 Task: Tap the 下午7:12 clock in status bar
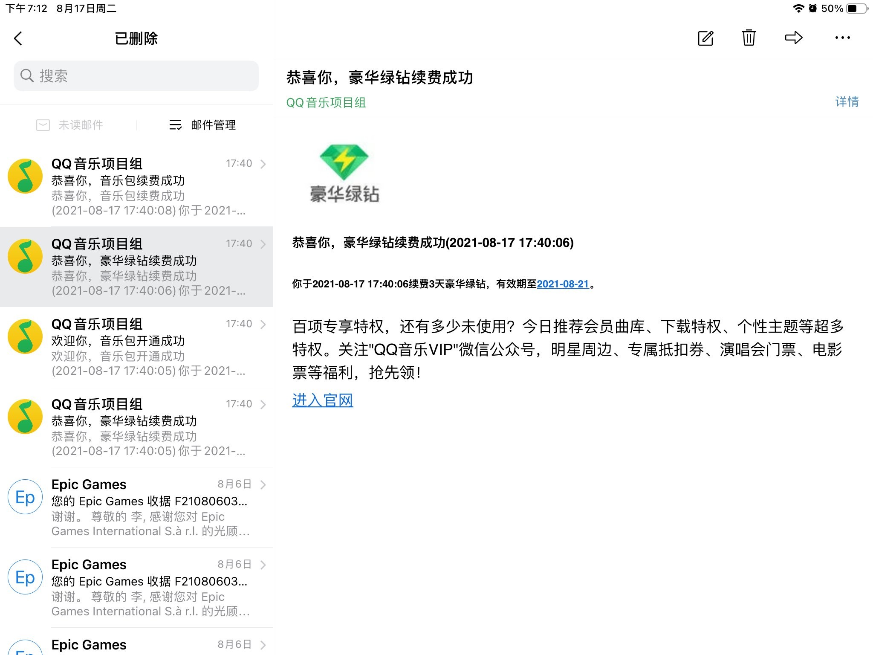pyautogui.click(x=26, y=9)
